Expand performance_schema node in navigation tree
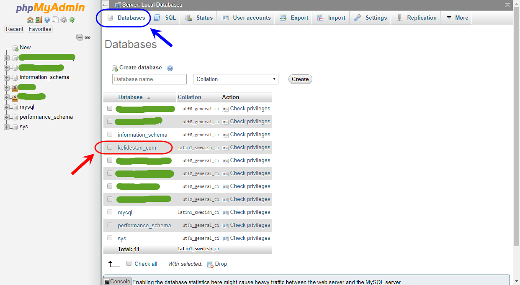 coord(7,117)
